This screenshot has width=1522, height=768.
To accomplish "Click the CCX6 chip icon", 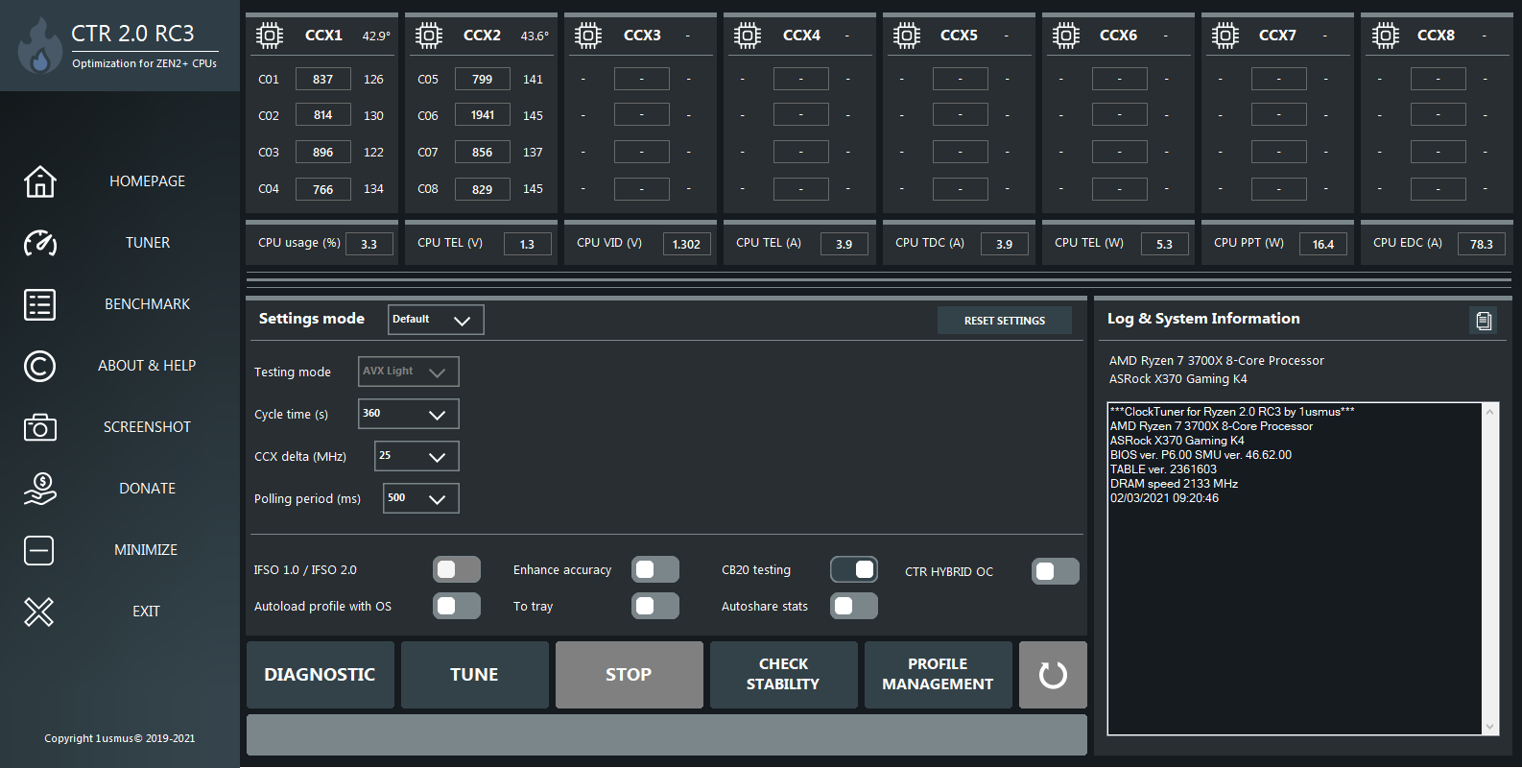I will (1066, 36).
